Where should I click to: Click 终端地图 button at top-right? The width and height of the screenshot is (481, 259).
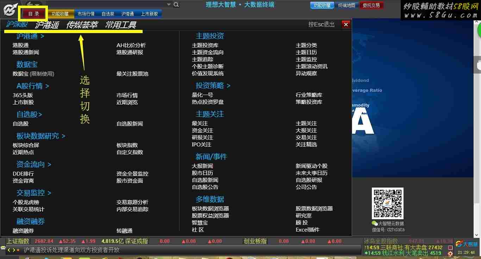tap(346, 5)
